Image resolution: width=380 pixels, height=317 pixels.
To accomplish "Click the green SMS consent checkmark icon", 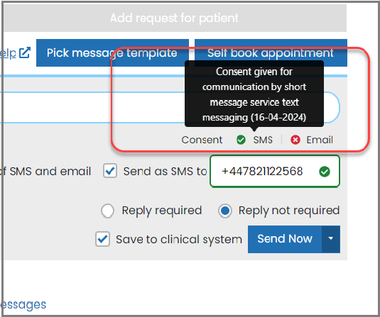I will click(241, 140).
